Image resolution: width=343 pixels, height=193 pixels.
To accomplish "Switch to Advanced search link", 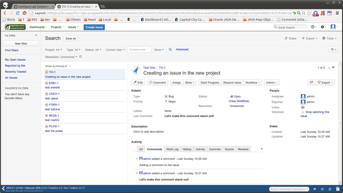I will coord(182,49).
